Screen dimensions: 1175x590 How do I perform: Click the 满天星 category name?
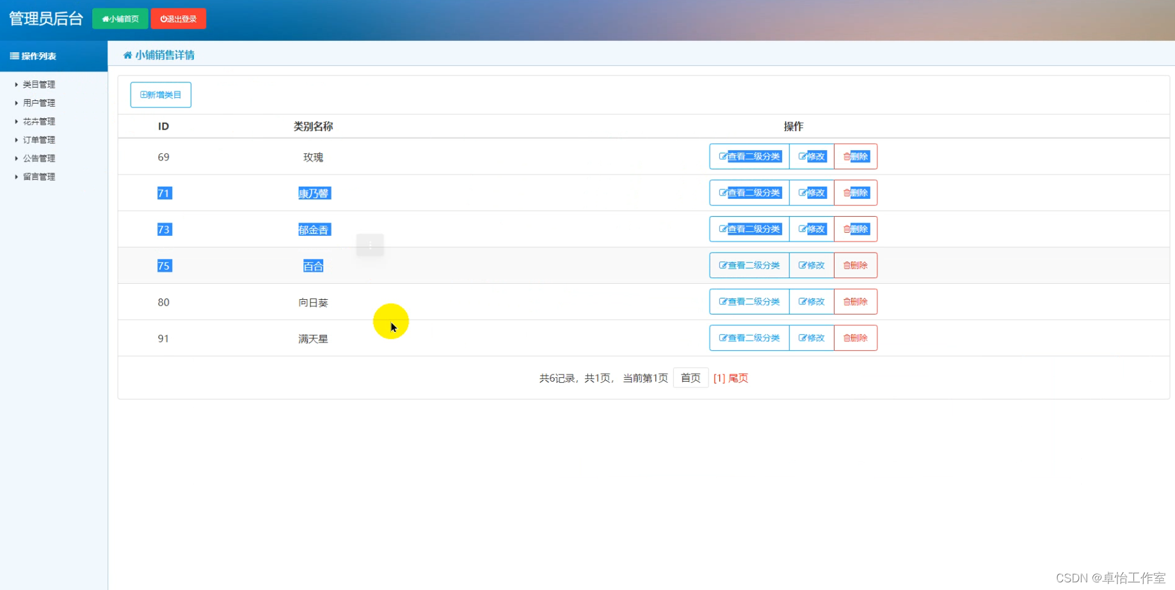click(313, 339)
